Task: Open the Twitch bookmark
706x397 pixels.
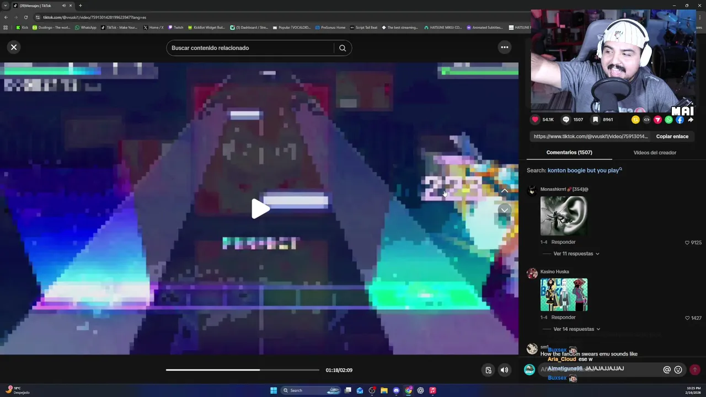Action: [x=176, y=28]
